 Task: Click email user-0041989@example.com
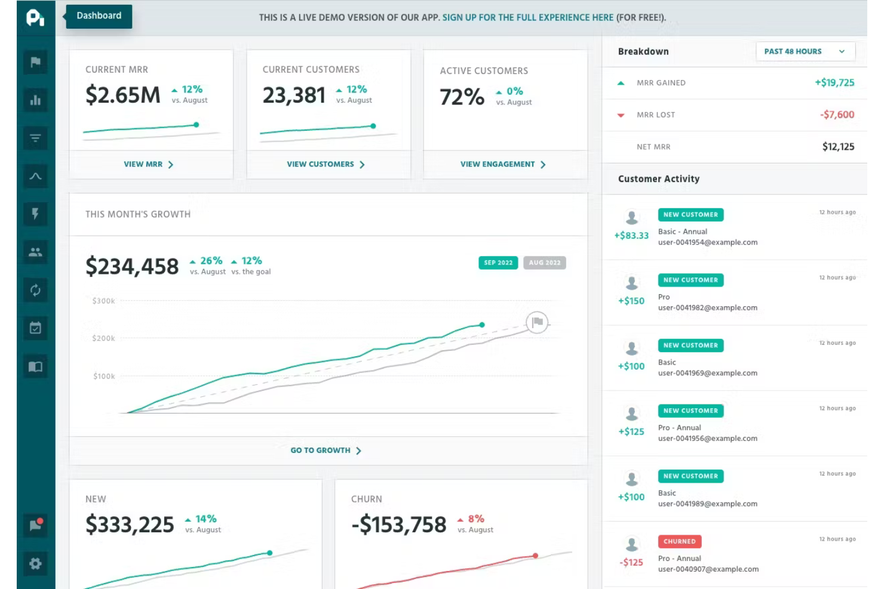[x=708, y=504]
